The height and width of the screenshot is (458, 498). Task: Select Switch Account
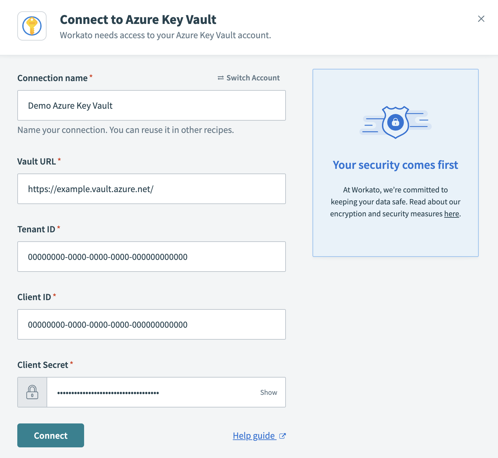click(253, 78)
